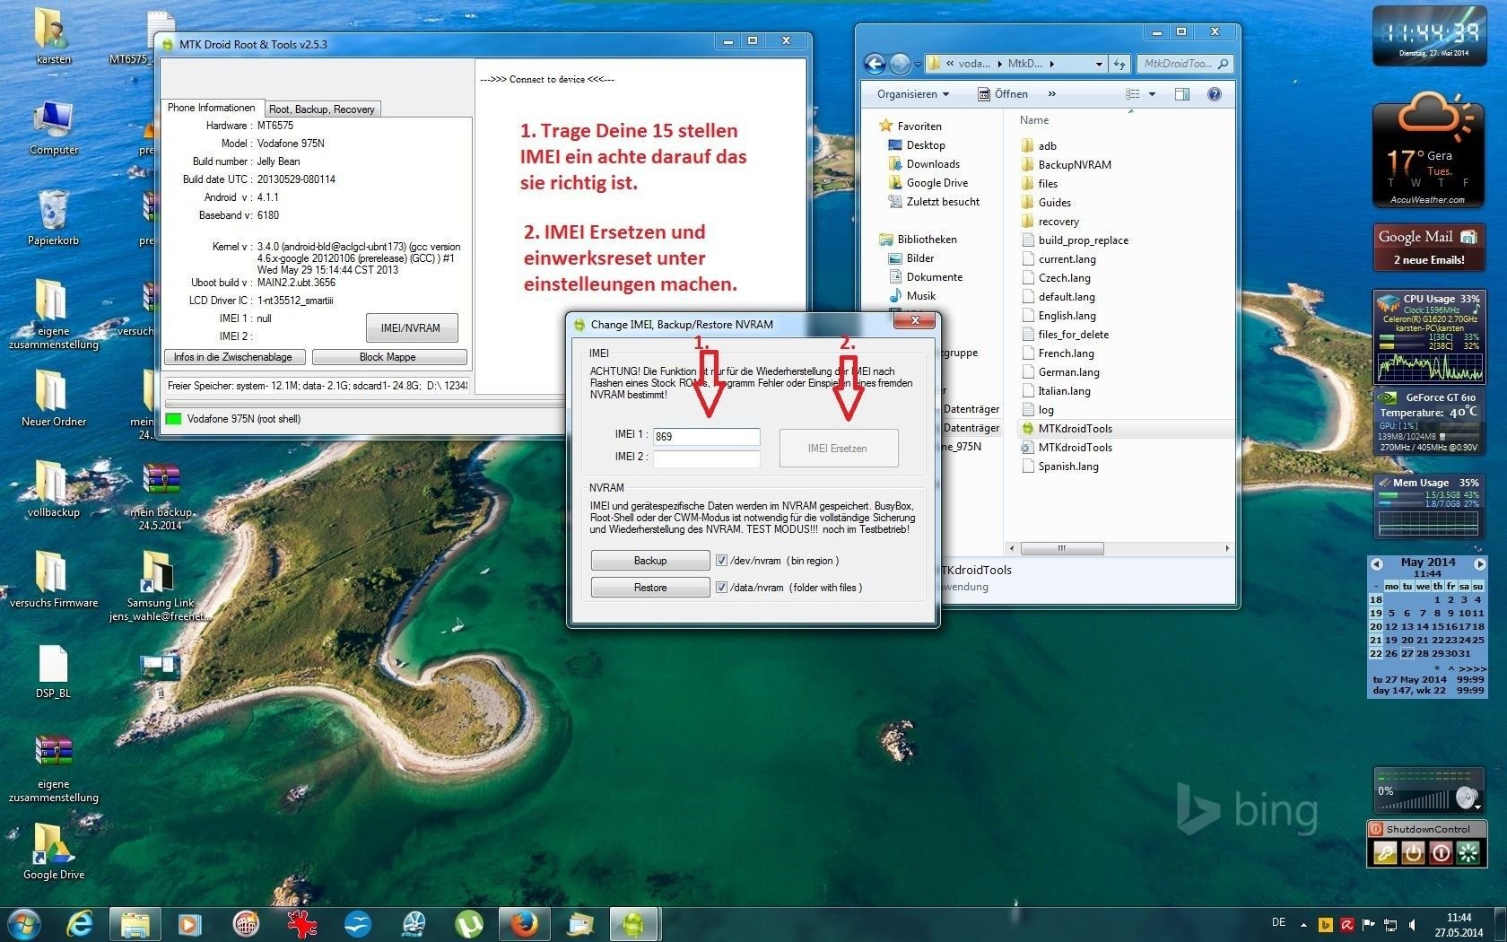1507x942 pixels.
Task: Open Windows Media Player taskbar icon
Action: (189, 924)
